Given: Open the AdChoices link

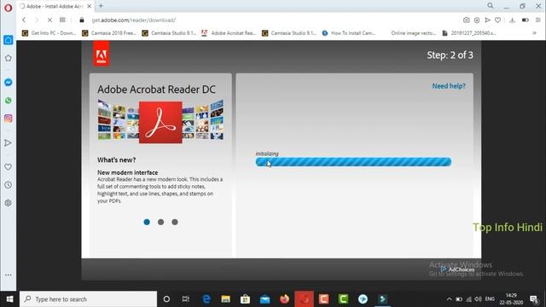Looking at the screenshot, I should [x=457, y=269].
